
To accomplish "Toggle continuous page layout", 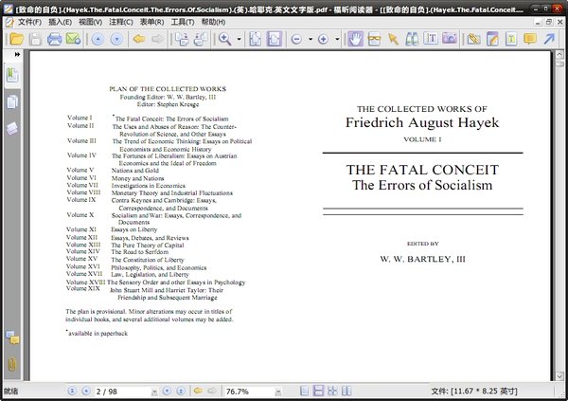I will tap(318, 391).
